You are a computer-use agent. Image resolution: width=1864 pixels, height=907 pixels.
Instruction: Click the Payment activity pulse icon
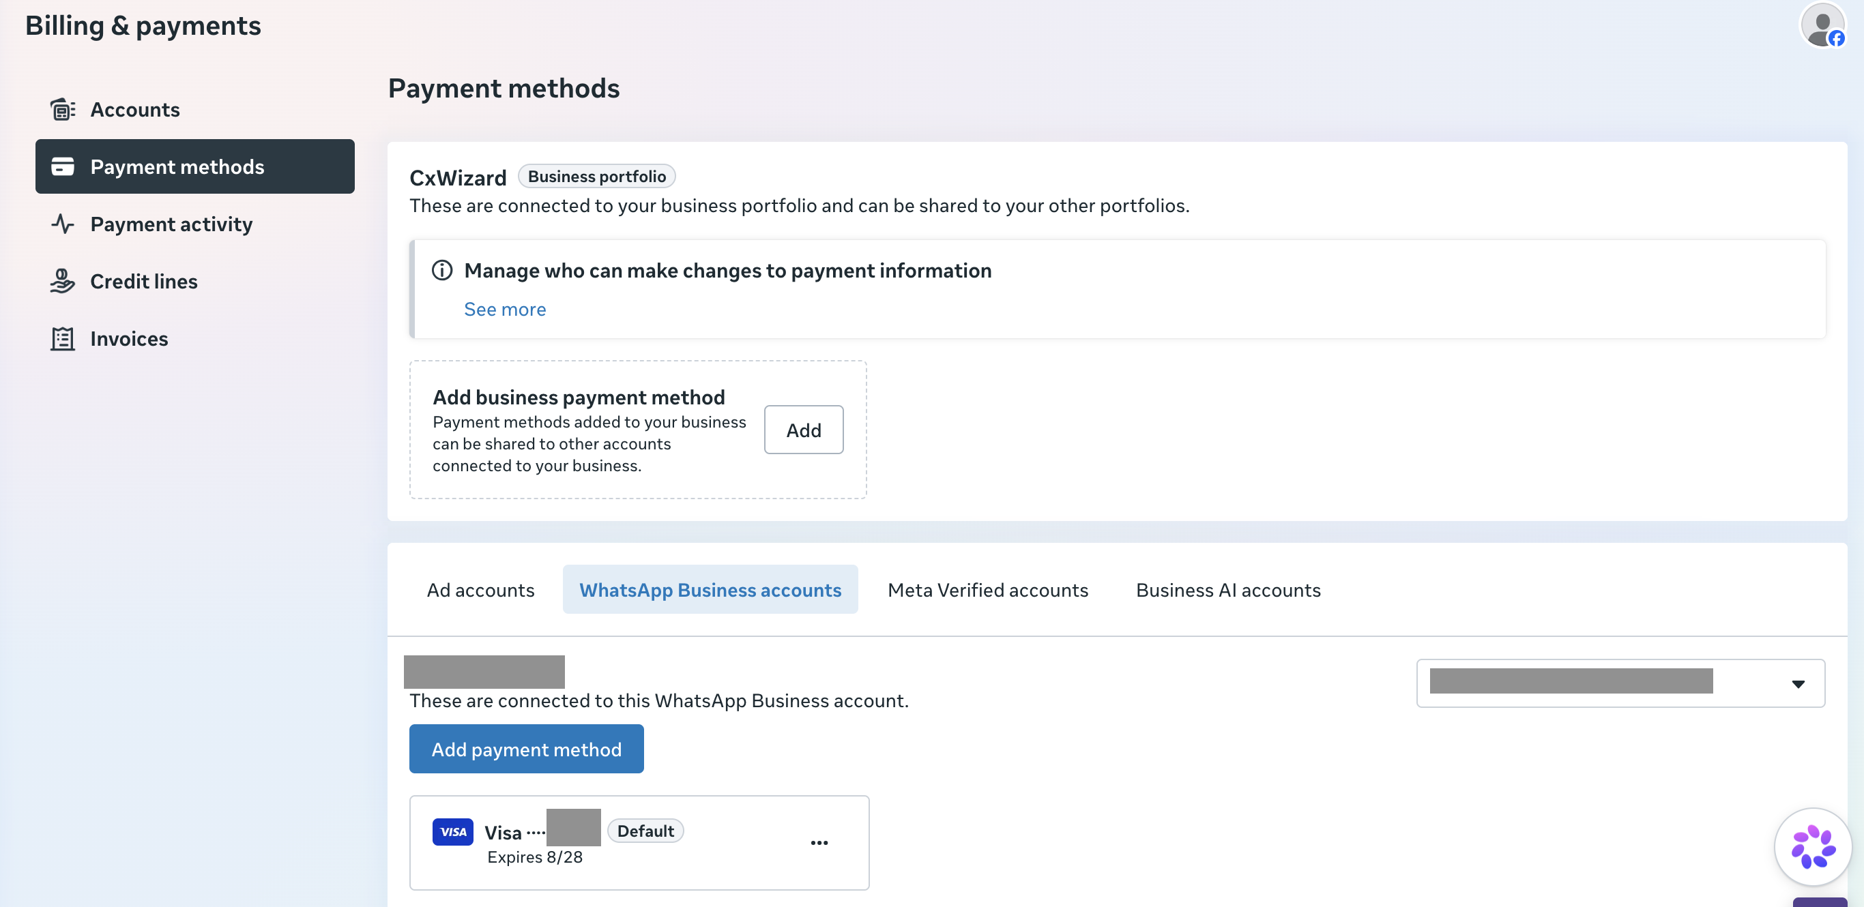click(x=63, y=224)
